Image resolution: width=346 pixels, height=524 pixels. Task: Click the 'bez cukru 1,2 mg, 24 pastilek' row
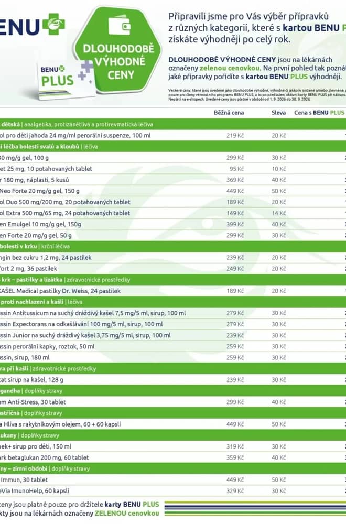[173, 257]
